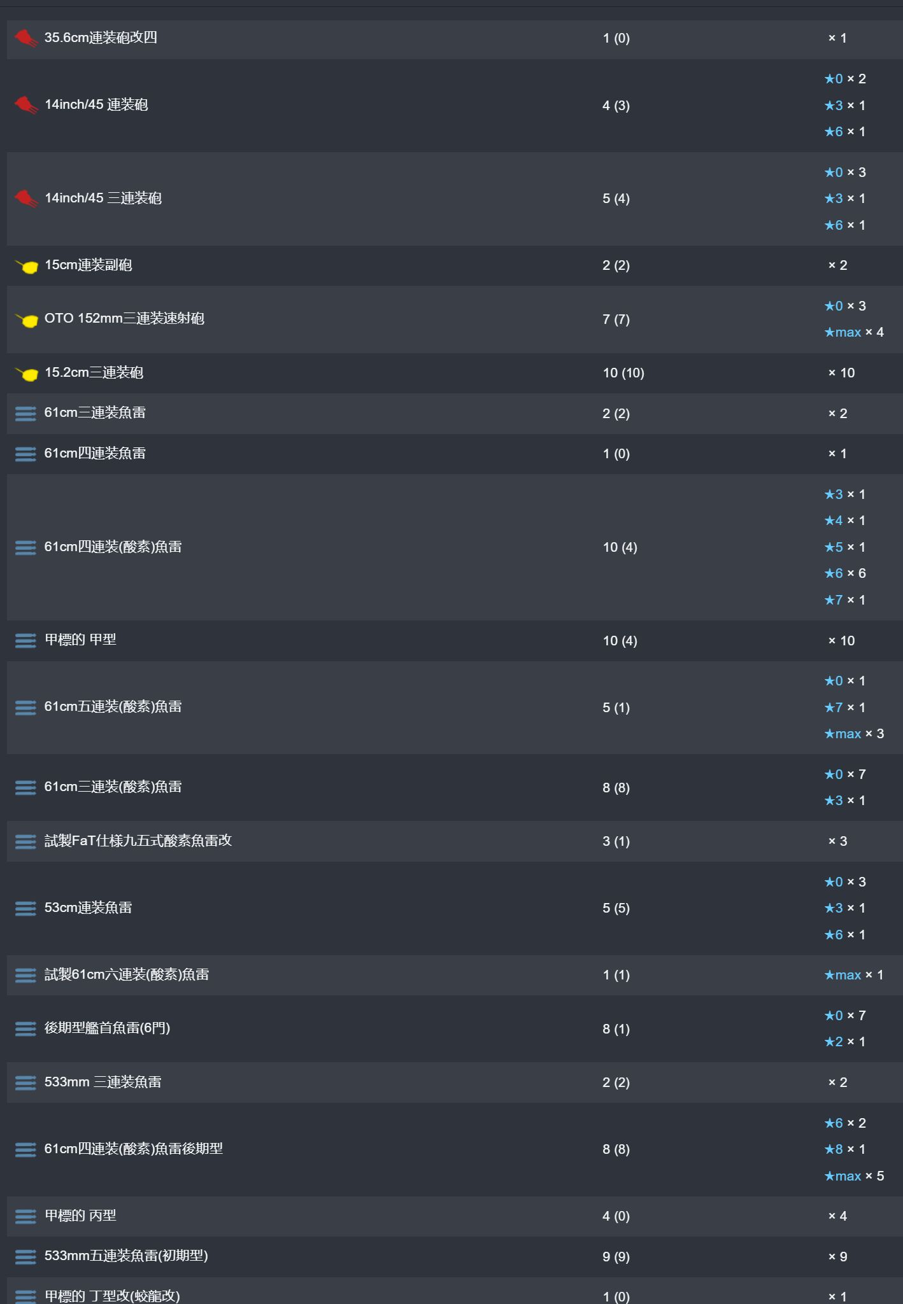This screenshot has width=903, height=1304.
Task: Click the red main gun icon for 35.6cm連装砲改四
Action: click(26, 38)
